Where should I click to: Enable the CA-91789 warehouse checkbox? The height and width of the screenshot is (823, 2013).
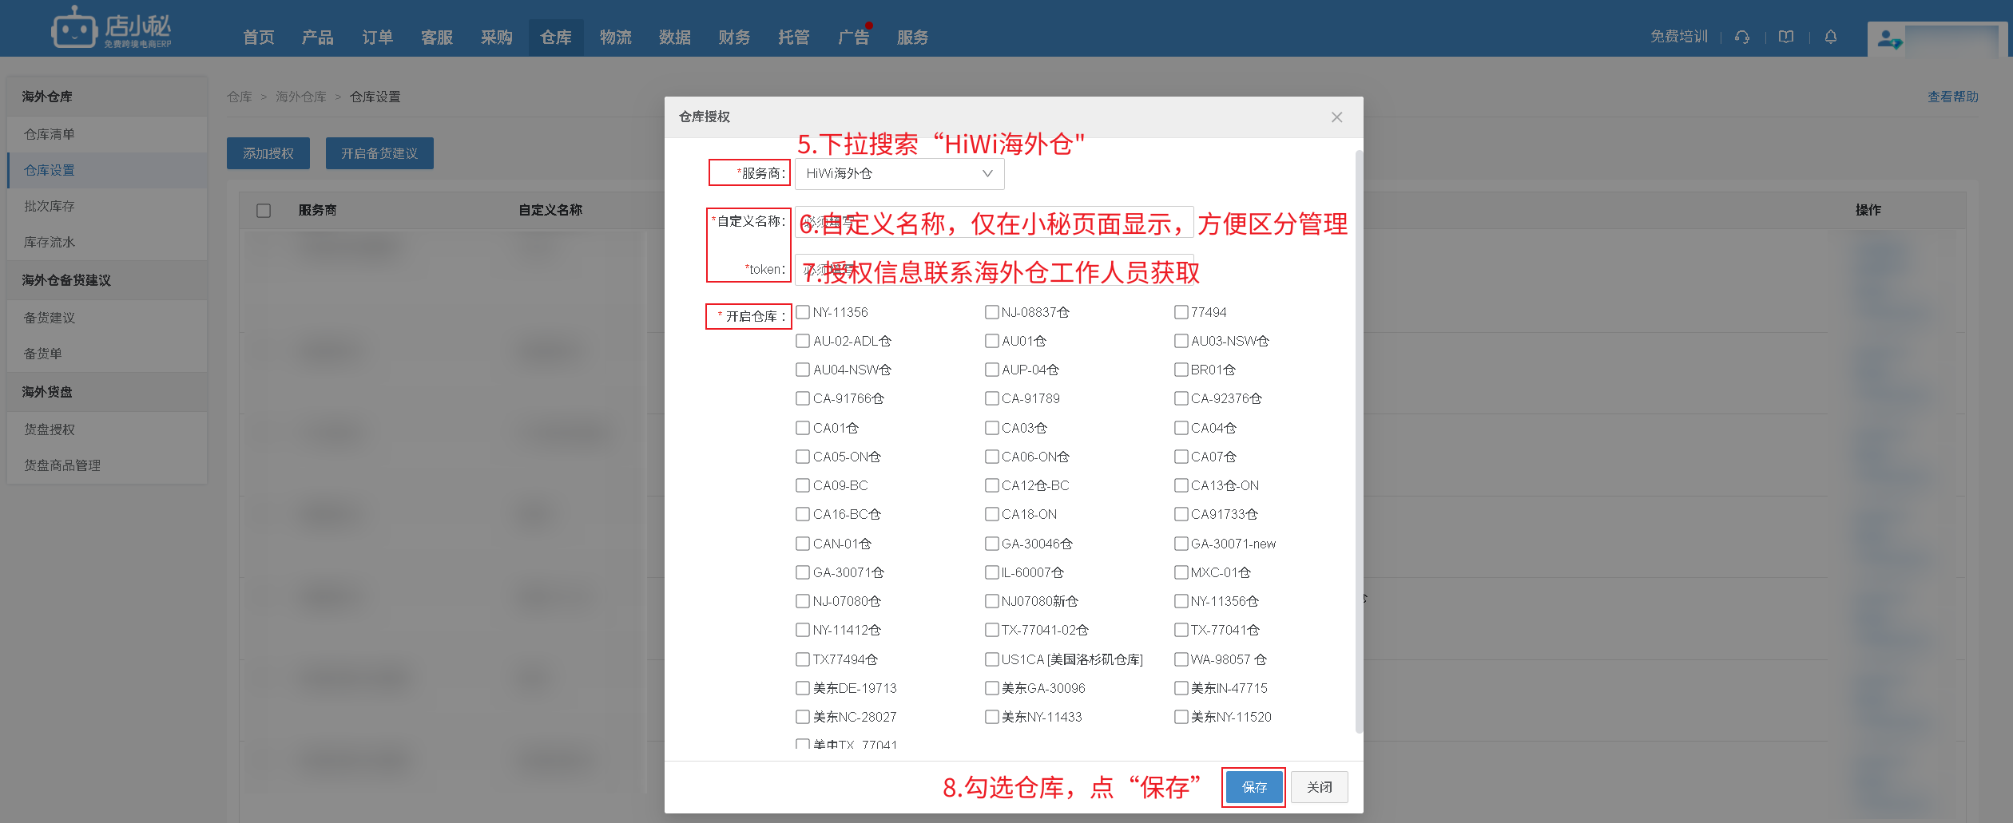[x=992, y=398]
